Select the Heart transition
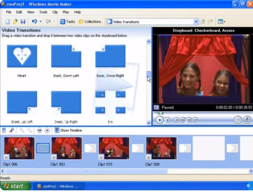The height and width of the screenshot is (192, 253). 22,56
